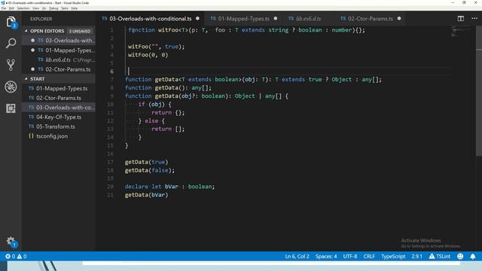
Task: Change the TypeScript language mode
Action: point(393,256)
